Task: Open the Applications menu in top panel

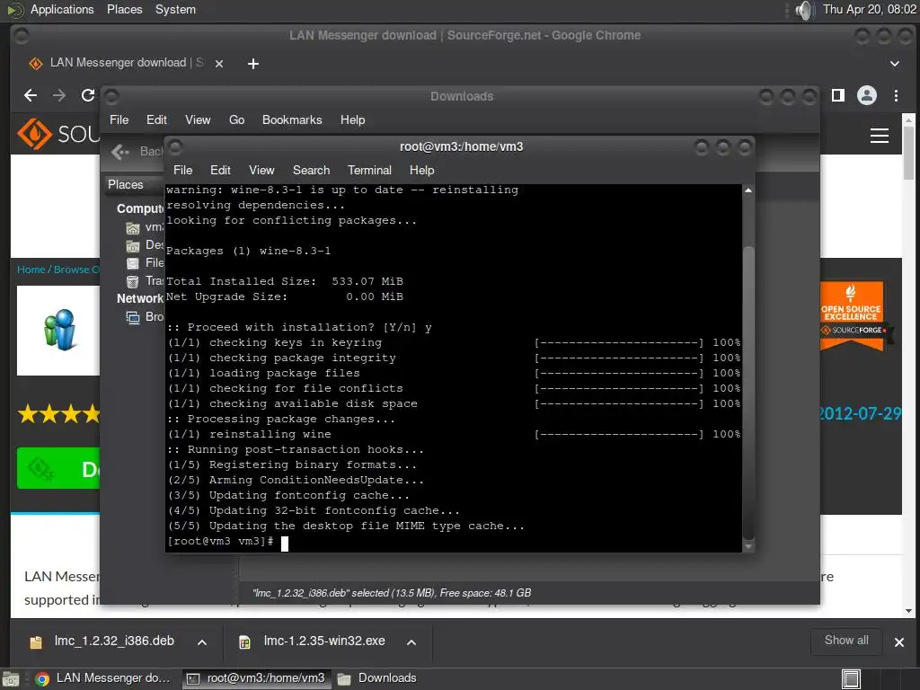Action: tap(62, 9)
